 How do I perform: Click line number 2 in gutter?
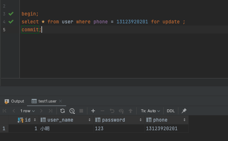click(4, 6)
